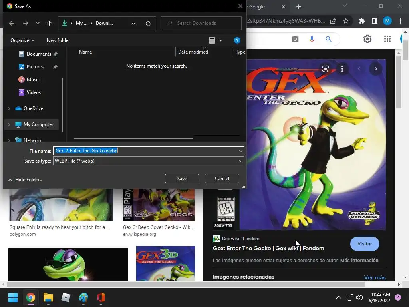Open the Save as type dropdown

point(149,161)
